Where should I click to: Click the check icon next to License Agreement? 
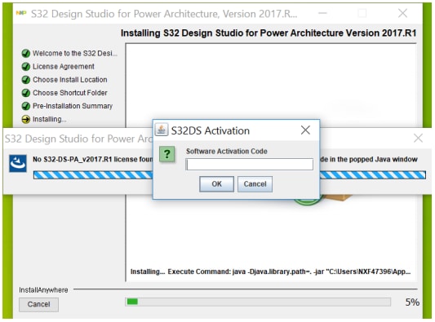coord(26,67)
